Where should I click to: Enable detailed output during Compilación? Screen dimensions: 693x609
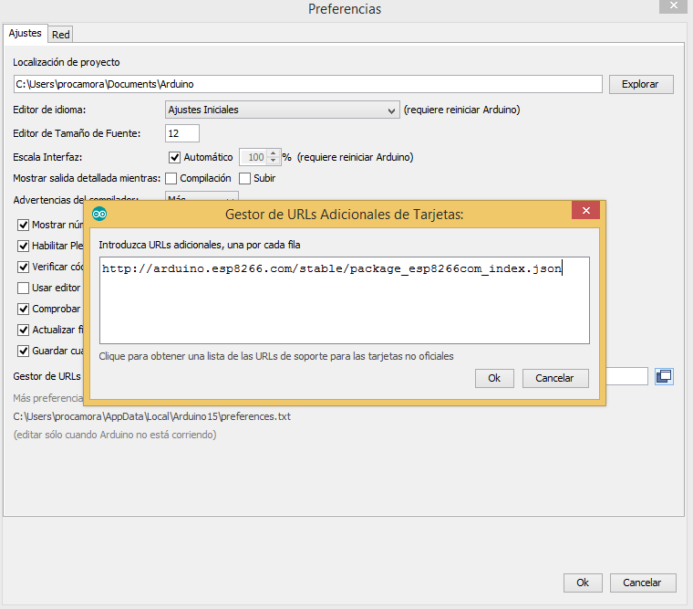pos(171,178)
